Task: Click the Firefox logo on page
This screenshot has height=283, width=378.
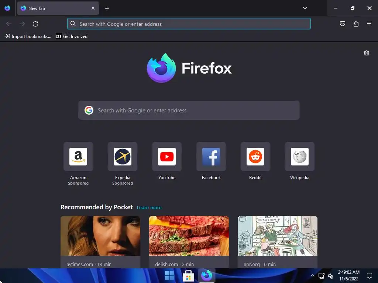Action: click(189, 68)
